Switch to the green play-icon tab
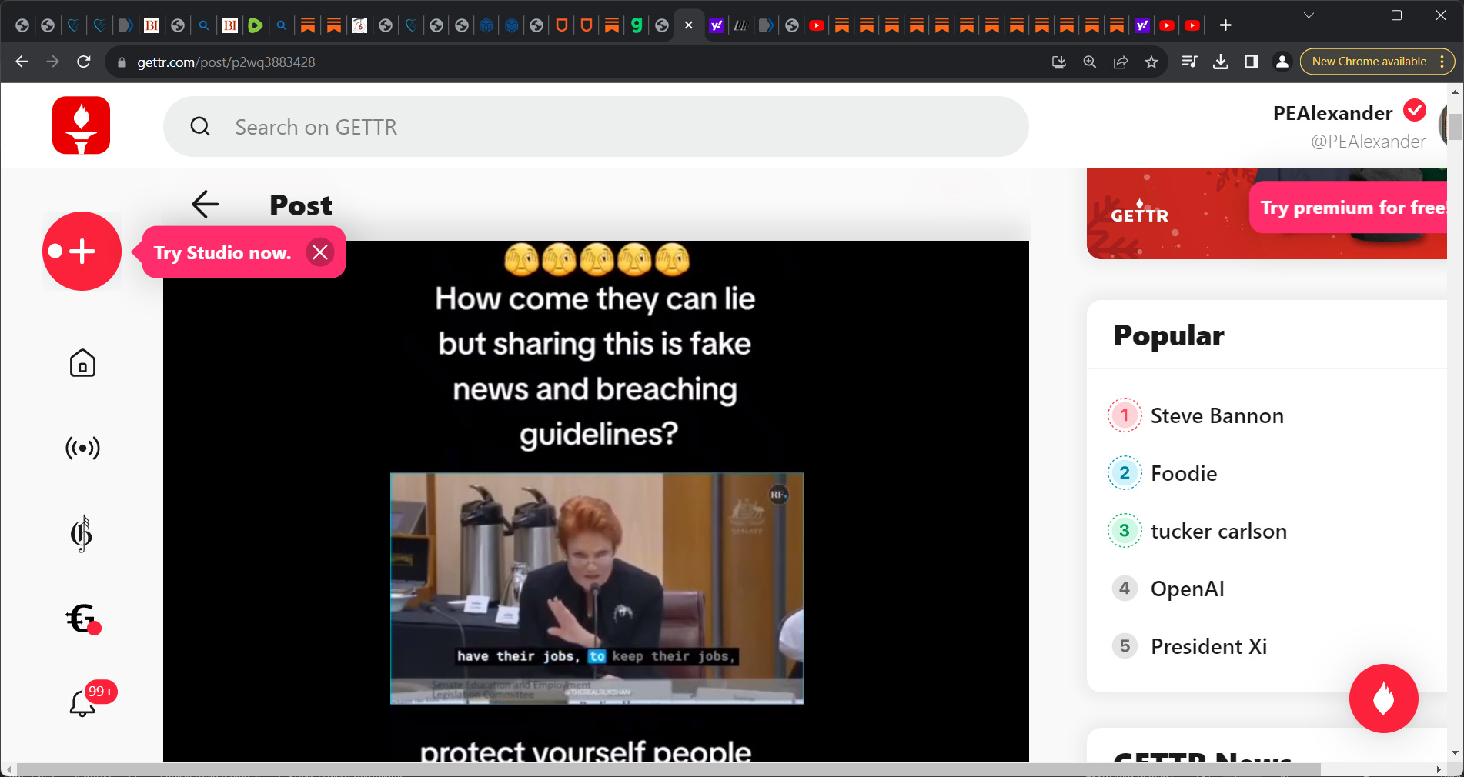Viewport: 1464px width, 777px height. 256,25
